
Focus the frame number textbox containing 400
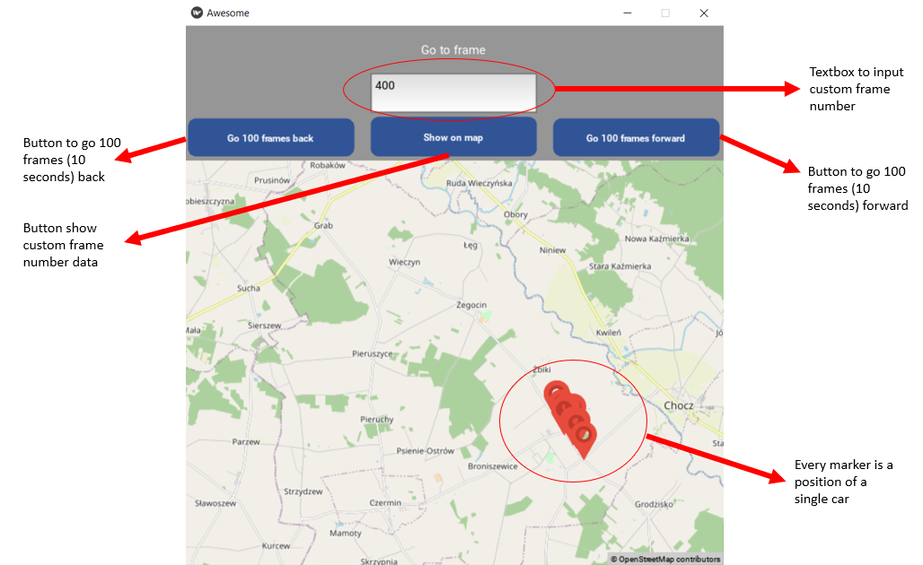click(453, 92)
